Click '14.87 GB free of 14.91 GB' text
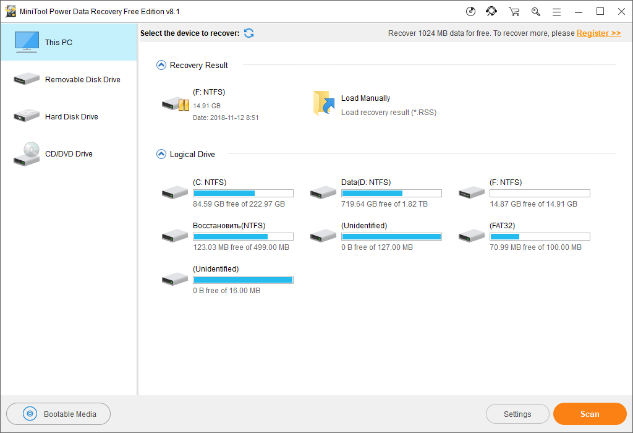Image resolution: width=633 pixels, height=433 pixels. tap(533, 204)
